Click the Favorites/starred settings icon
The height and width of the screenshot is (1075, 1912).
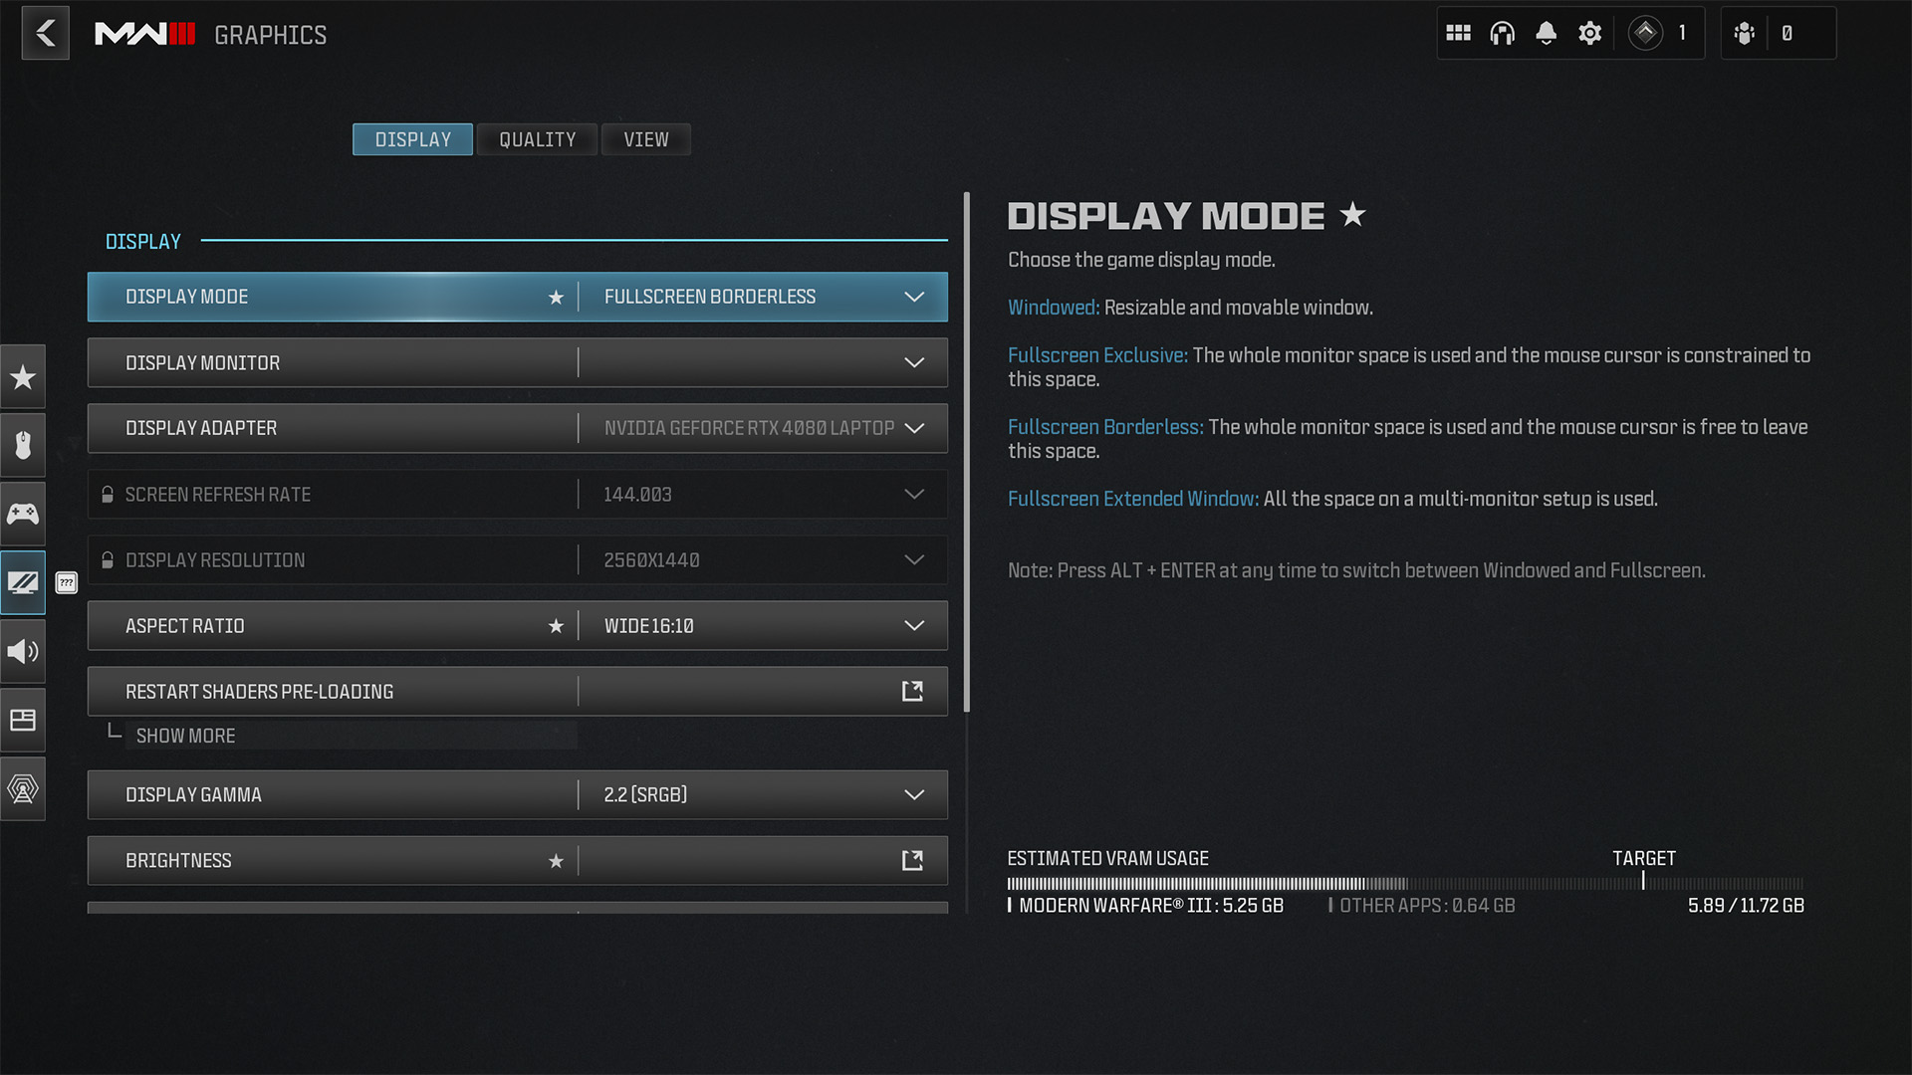click(24, 376)
